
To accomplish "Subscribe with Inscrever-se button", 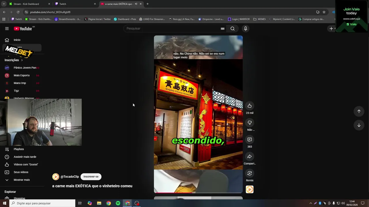I will 91,177.
